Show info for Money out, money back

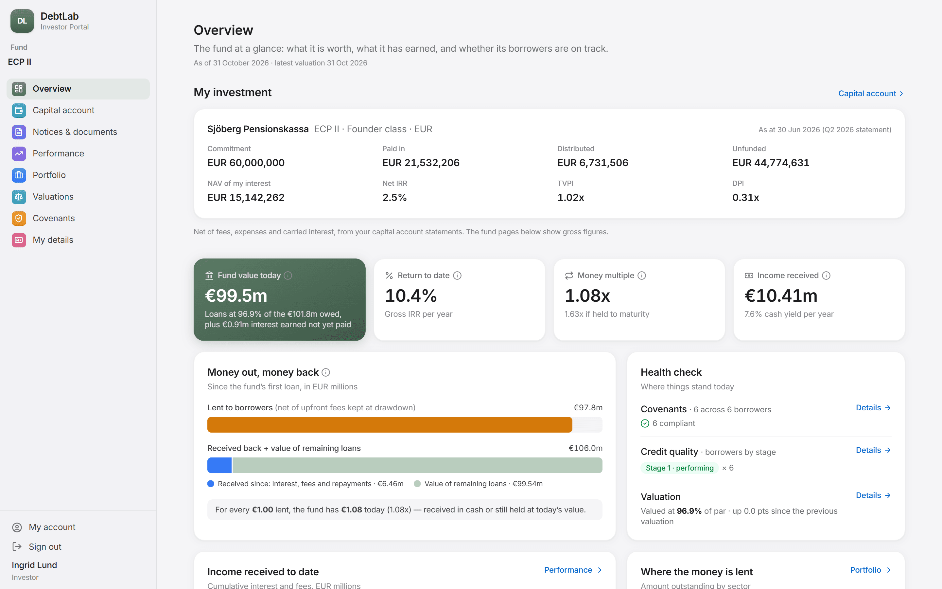pos(326,373)
